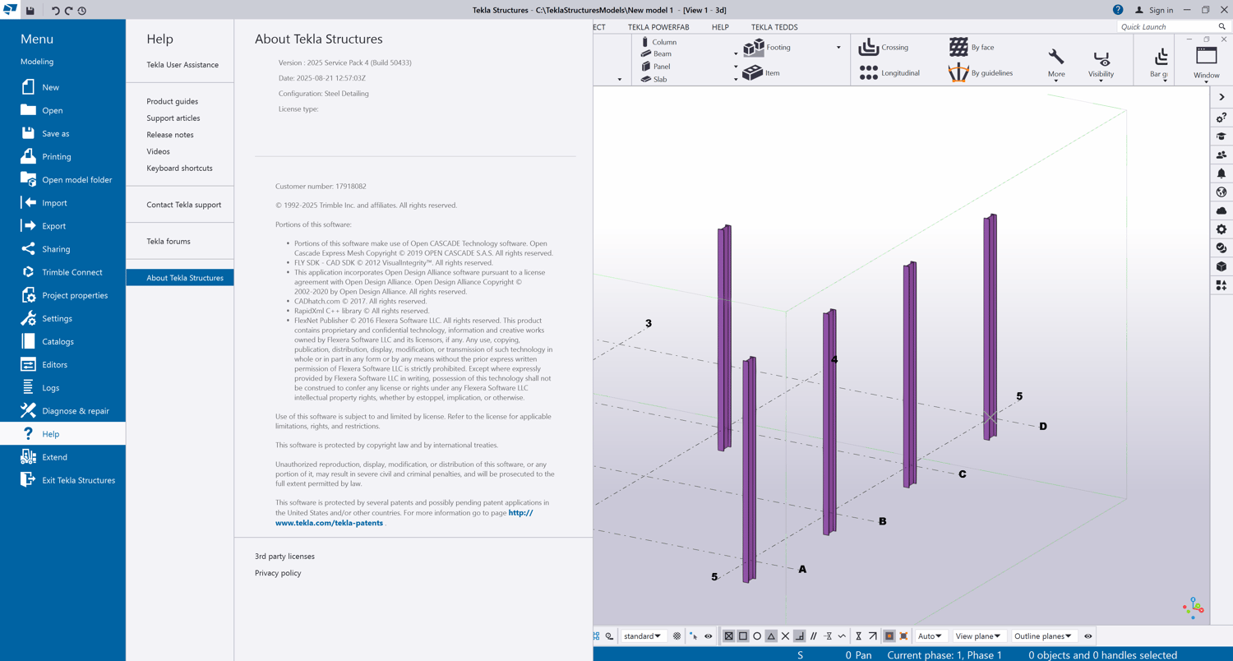Open 3rd party licenses
This screenshot has width=1233, height=661.
coord(284,557)
